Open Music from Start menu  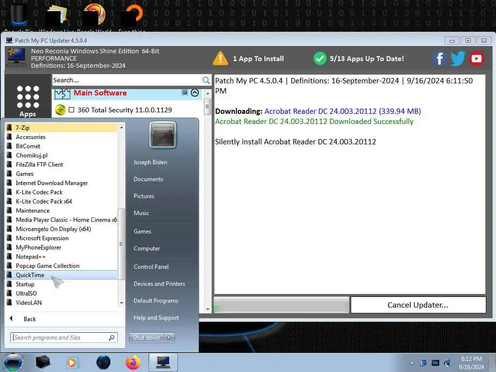pyautogui.click(x=141, y=213)
